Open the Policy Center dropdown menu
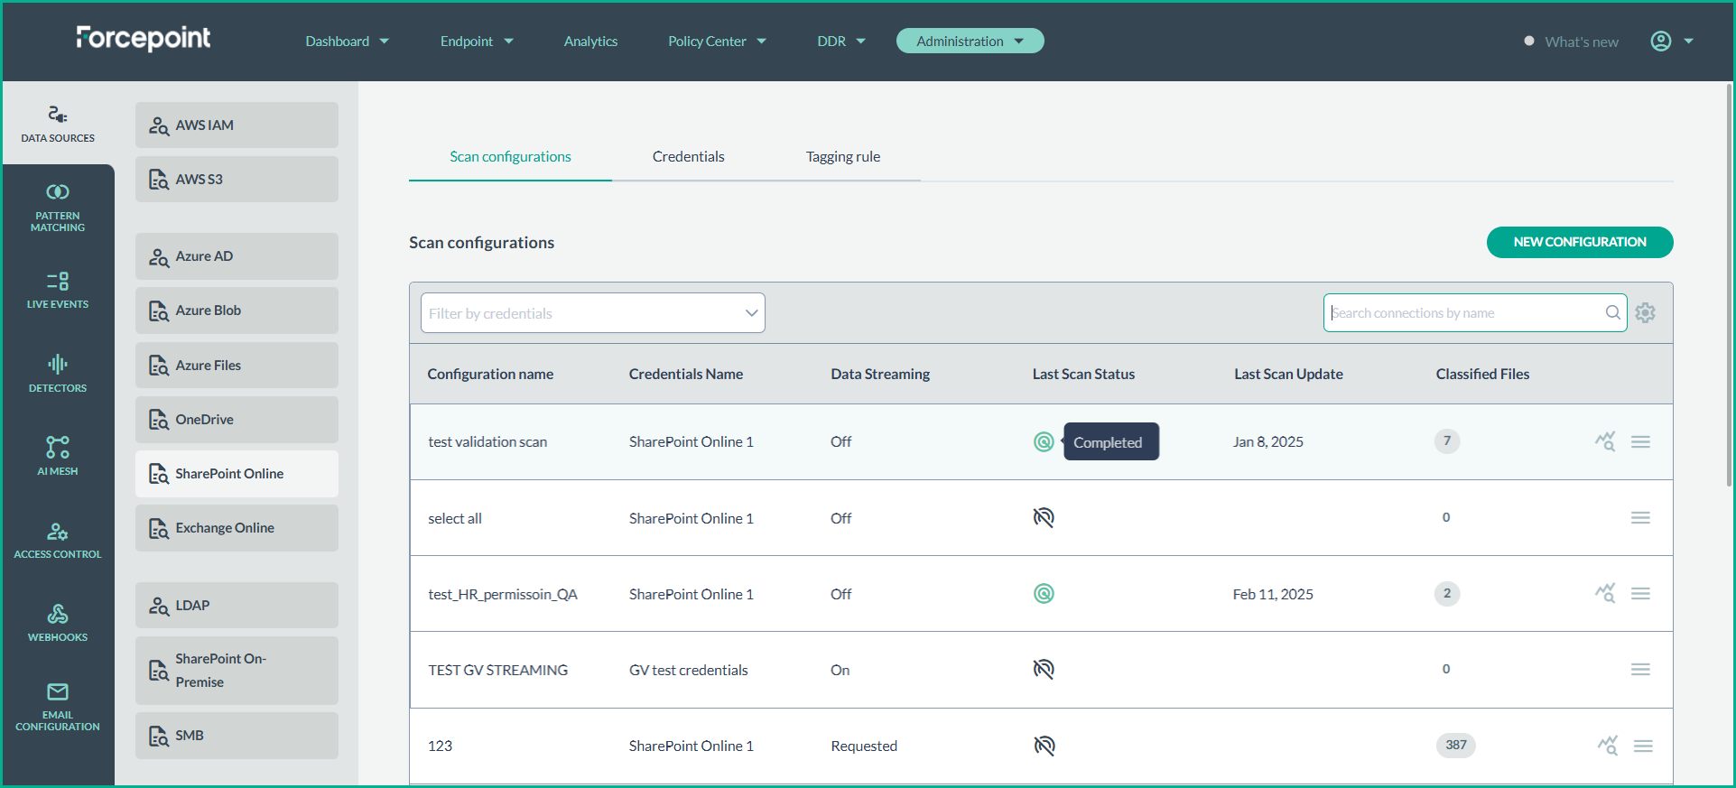This screenshot has height=788, width=1736. 717,42
